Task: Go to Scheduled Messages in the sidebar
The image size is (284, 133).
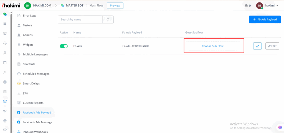Action: coord(36,74)
